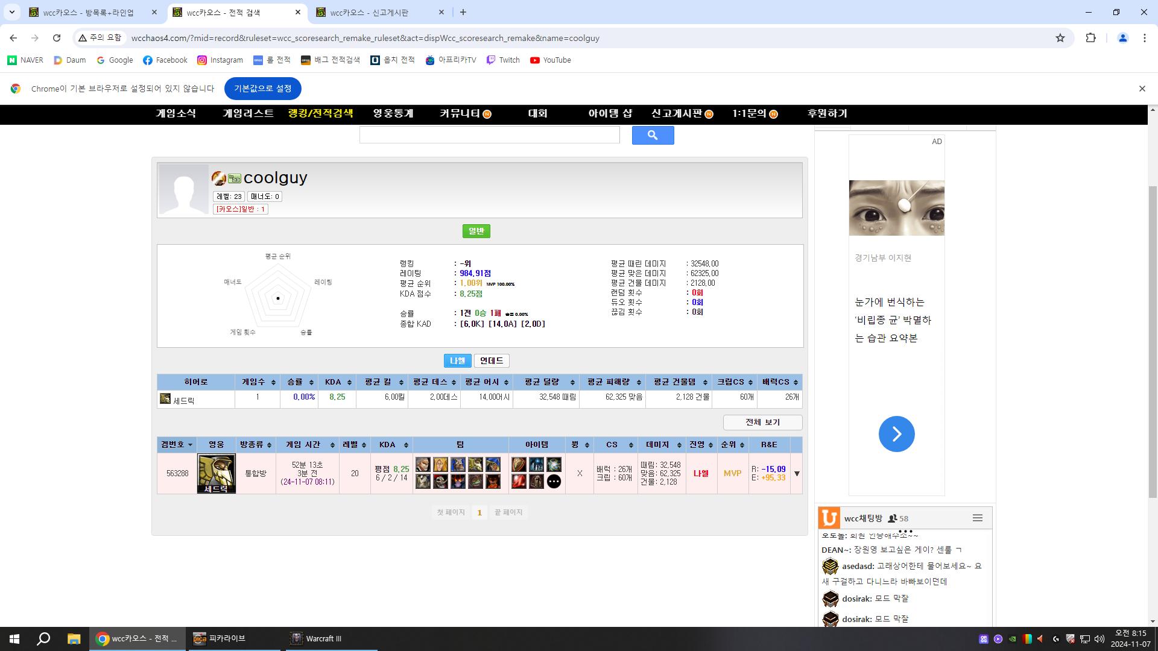
Task: Open new browser tab
Action: [463, 12]
